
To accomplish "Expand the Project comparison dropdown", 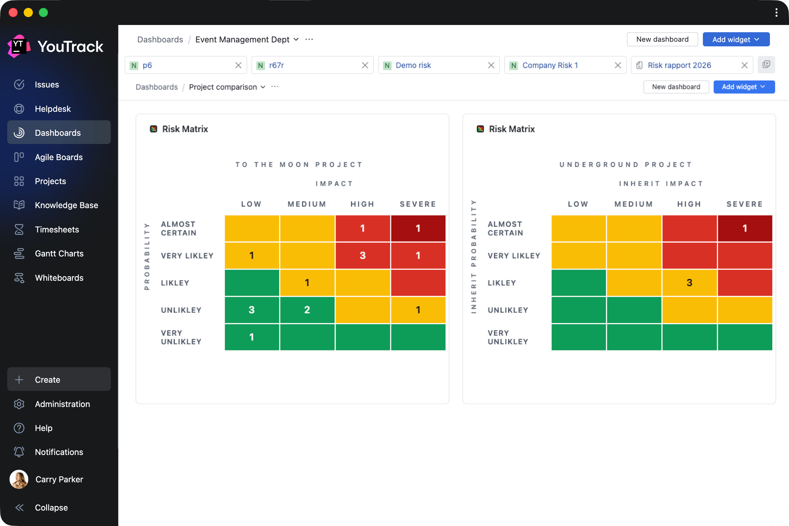I will point(263,87).
